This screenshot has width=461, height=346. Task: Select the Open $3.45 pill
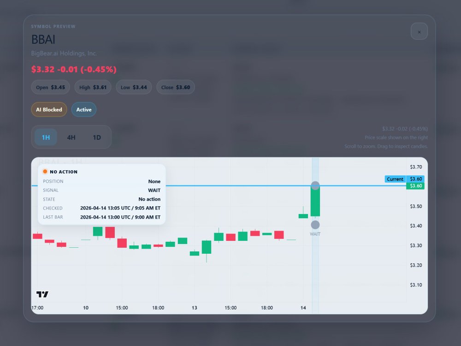click(50, 87)
